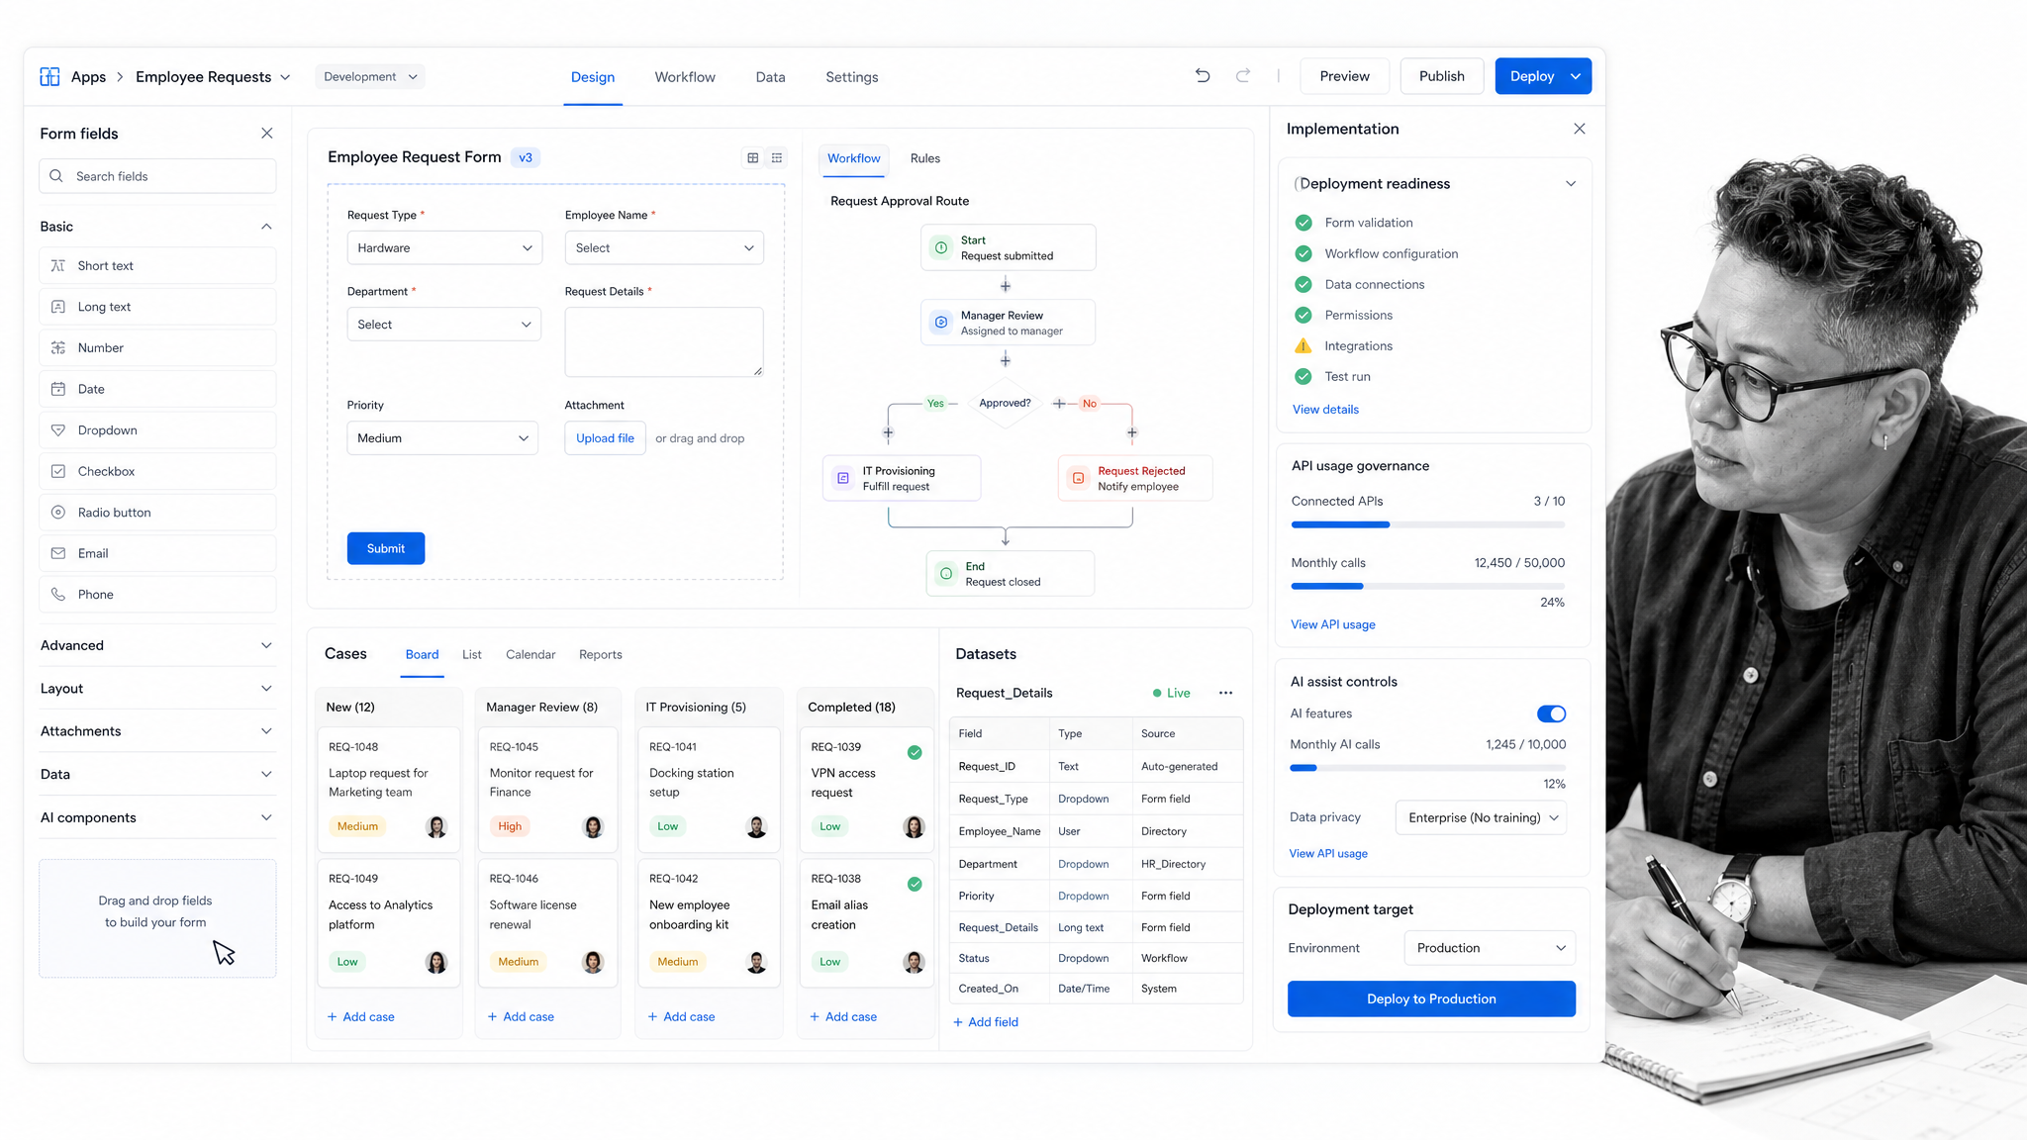Switch to the top Workflow tab

685,76
